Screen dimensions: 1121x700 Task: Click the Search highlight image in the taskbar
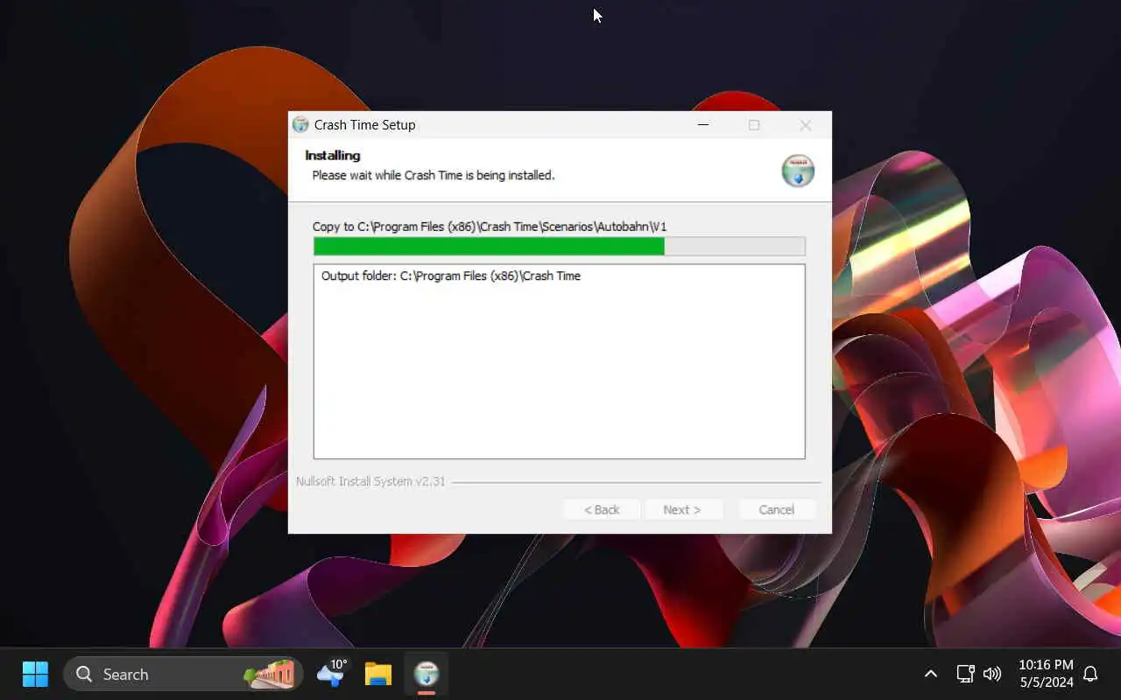click(x=269, y=674)
